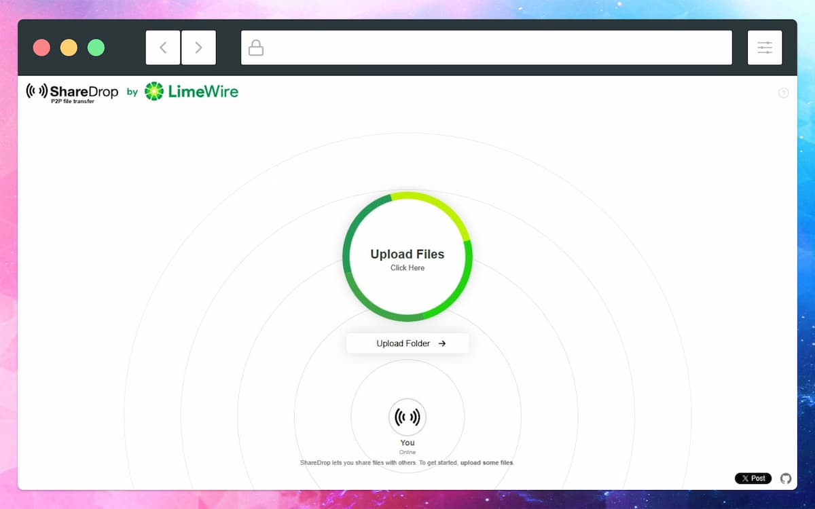The height and width of the screenshot is (509, 815).
Task: Go forward with browser forward arrow
Action: coord(198,48)
